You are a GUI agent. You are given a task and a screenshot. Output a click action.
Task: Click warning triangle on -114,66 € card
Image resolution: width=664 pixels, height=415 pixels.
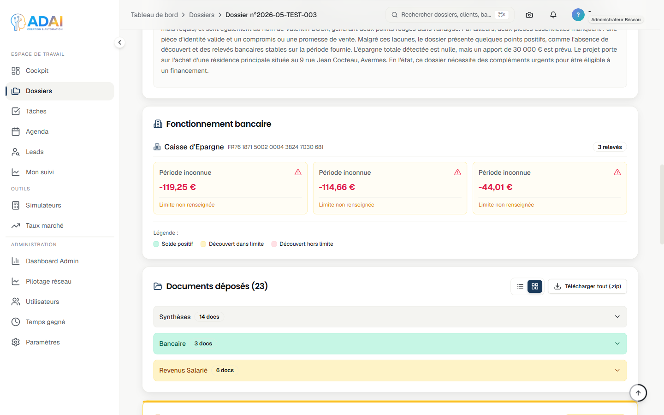tap(457, 172)
